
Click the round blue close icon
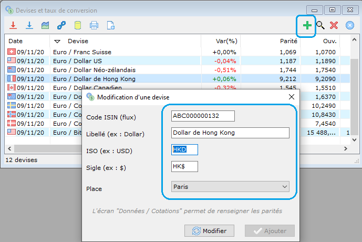click(x=350, y=25)
